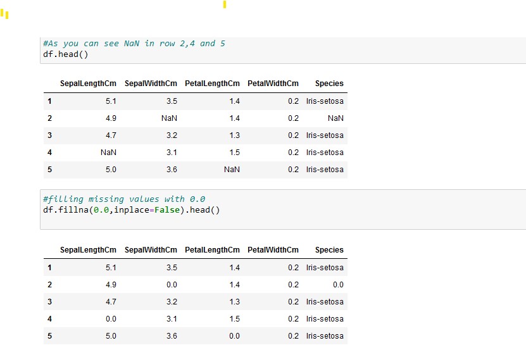Click 5.1 in row 1 of fillna table
This screenshot has height=350, width=526.
[111, 268]
